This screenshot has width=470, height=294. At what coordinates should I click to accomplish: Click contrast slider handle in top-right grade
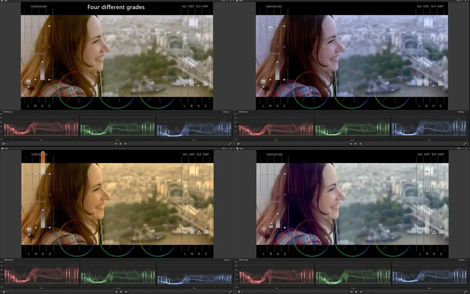pyautogui.click(x=427, y=26)
